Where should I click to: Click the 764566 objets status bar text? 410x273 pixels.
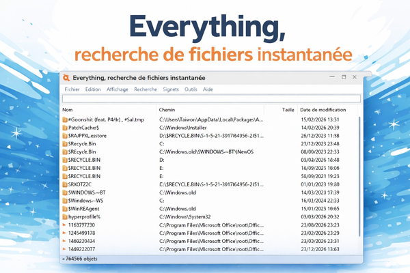tap(81, 259)
